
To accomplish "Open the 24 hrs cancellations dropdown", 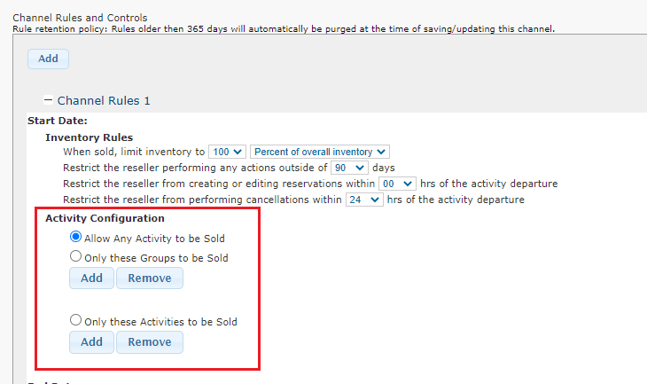I will (x=364, y=200).
